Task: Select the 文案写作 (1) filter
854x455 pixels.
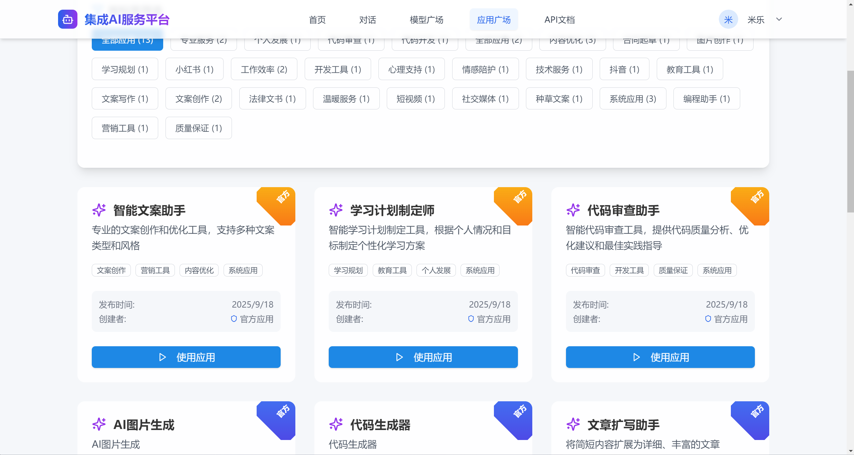Action: (125, 98)
